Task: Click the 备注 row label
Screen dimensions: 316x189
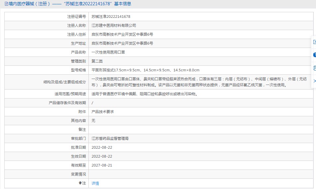Action: pos(82,130)
